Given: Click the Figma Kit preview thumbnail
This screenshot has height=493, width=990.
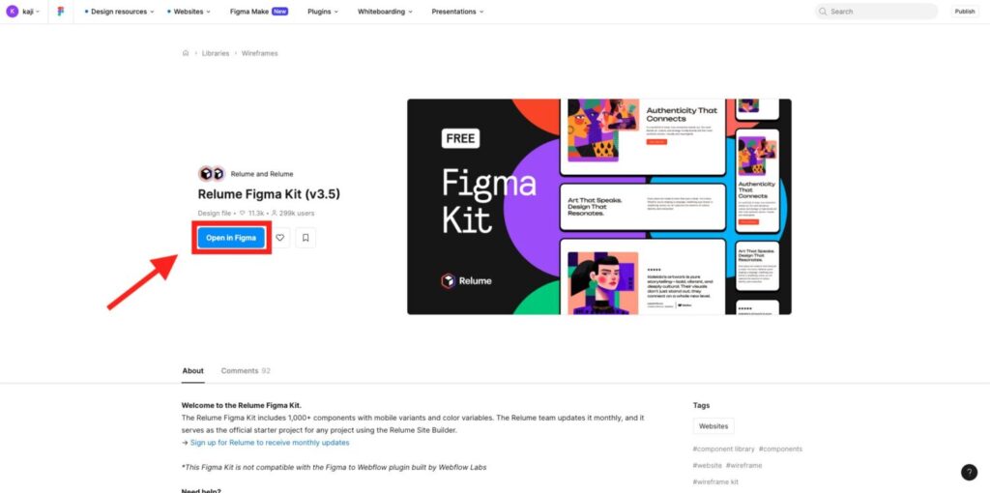Looking at the screenshot, I should pyautogui.click(x=599, y=207).
